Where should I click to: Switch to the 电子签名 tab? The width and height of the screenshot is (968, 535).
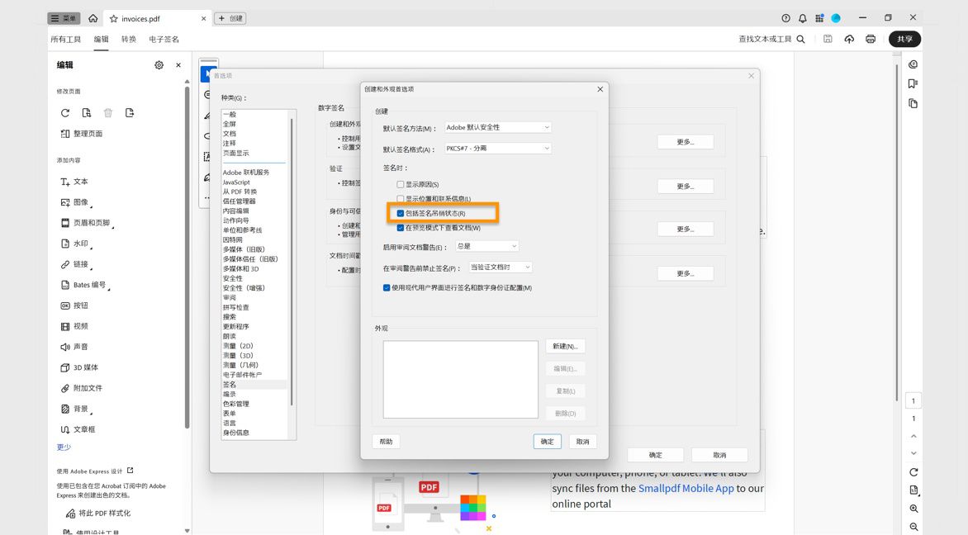click(164, 39)
